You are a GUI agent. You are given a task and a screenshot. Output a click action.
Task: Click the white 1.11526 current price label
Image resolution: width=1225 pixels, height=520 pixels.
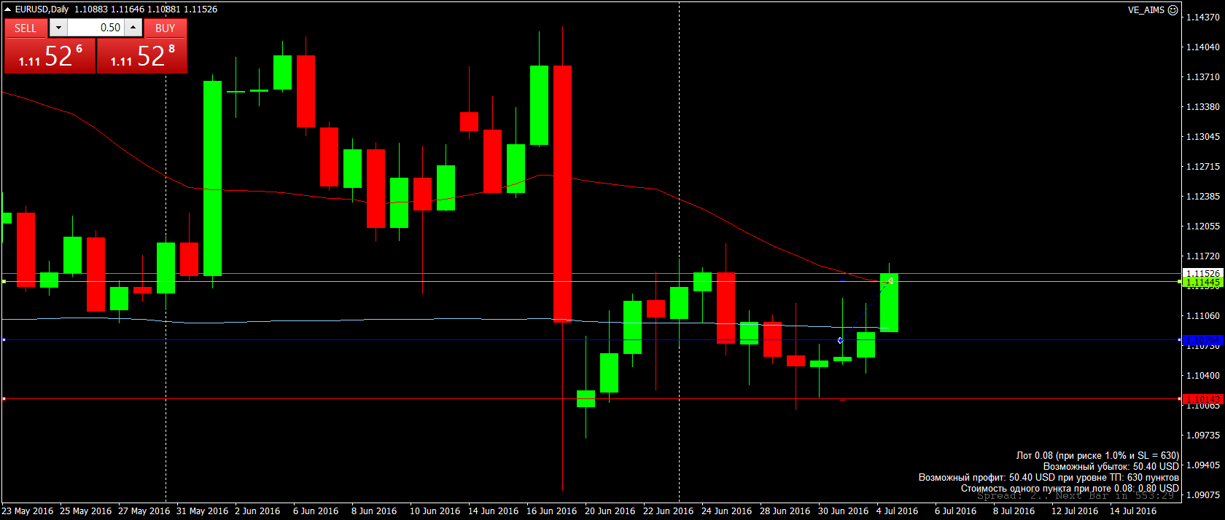pos(1202,273)
